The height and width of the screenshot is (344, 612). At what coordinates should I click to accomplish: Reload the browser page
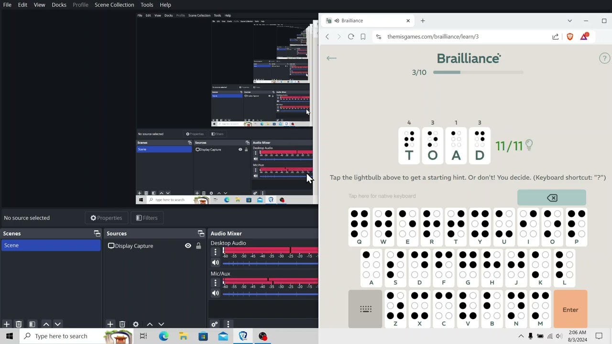tap(351, 36)
